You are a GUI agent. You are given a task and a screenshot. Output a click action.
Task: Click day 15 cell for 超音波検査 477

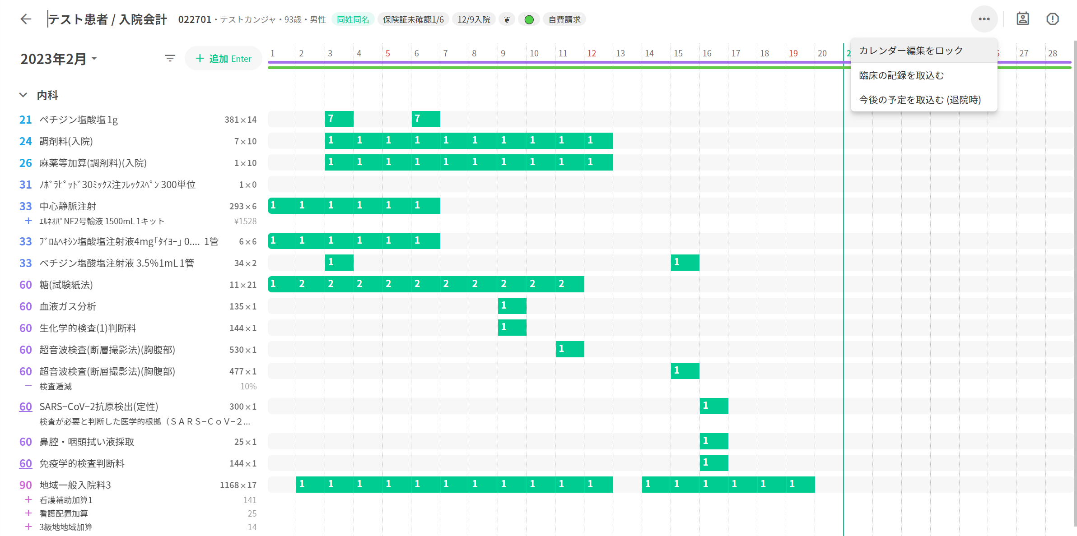(x=685, y=371)
